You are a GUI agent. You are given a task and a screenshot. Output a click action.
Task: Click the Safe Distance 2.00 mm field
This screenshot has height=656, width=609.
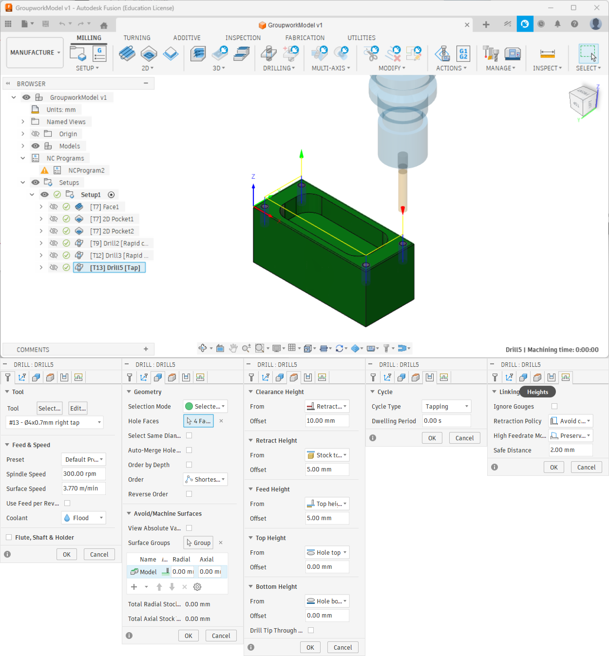pos(571,450)
